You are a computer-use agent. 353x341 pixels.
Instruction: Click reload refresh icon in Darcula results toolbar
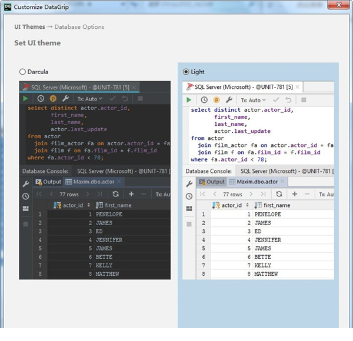116,194
